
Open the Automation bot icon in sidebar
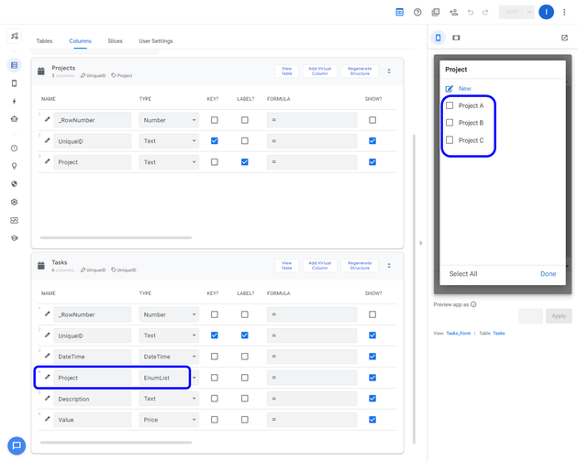[15, 119]
